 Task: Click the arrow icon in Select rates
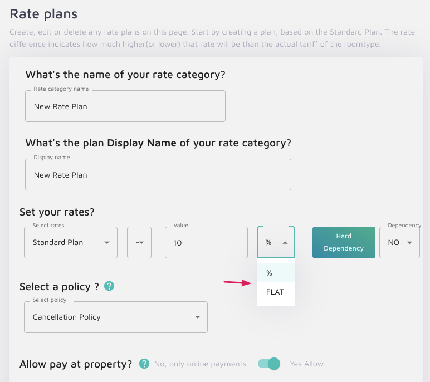point(107,243)
